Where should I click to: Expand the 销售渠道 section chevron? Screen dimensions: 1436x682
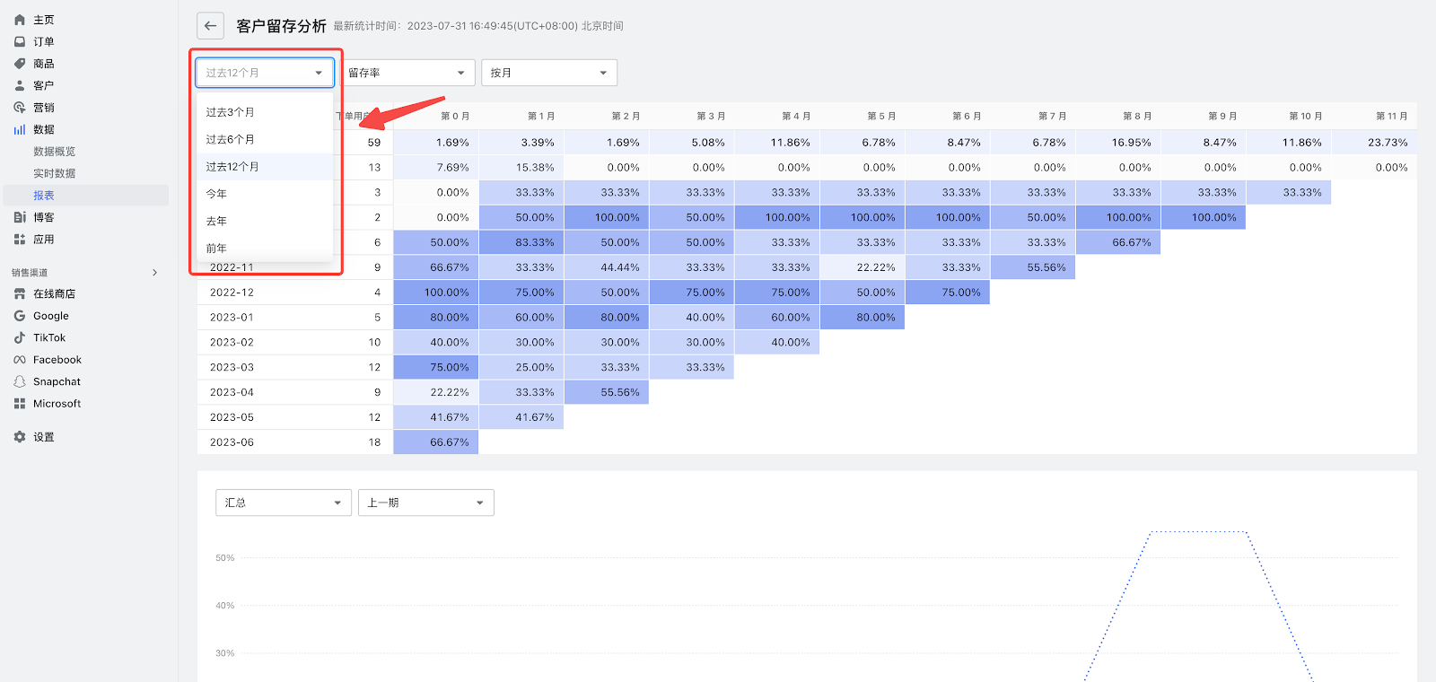(155, 273)
